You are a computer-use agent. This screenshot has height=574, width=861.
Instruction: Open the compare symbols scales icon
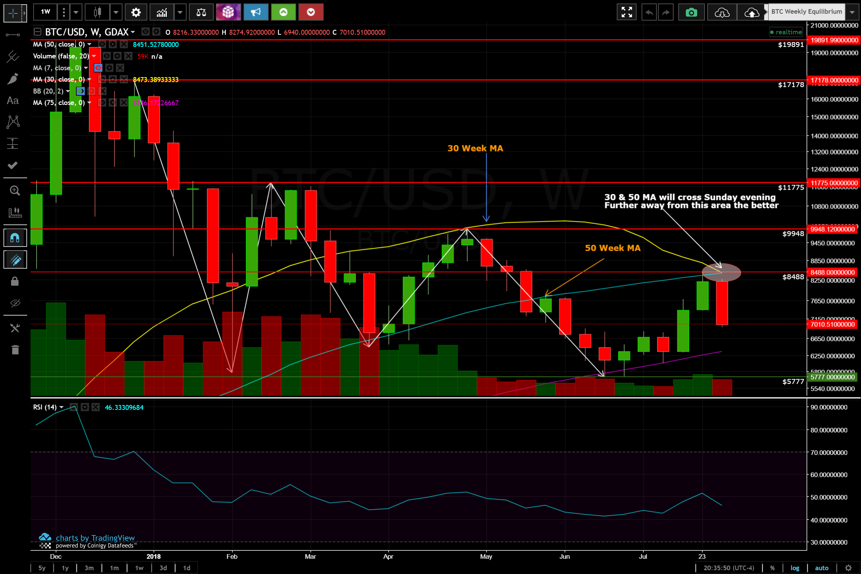pos(201,13)
